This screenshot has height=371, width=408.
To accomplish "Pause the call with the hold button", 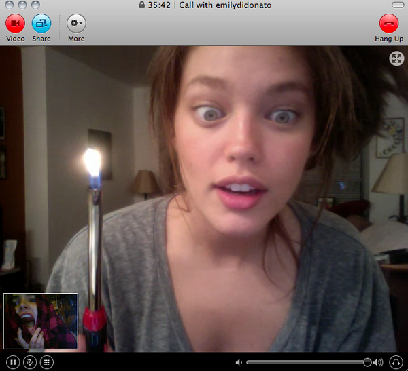I will pyautogui.click(x=13, y=362).
